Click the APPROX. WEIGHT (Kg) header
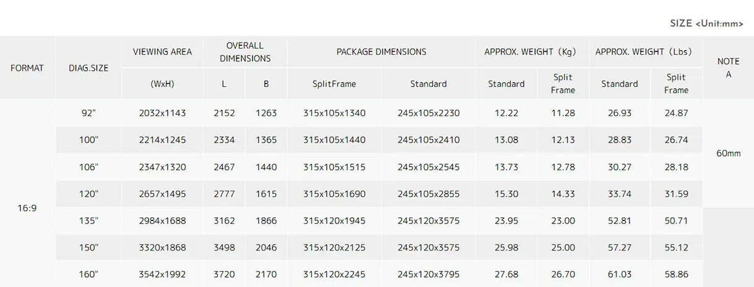The width and height of the screenshot is (754, 287). [530, 52]
